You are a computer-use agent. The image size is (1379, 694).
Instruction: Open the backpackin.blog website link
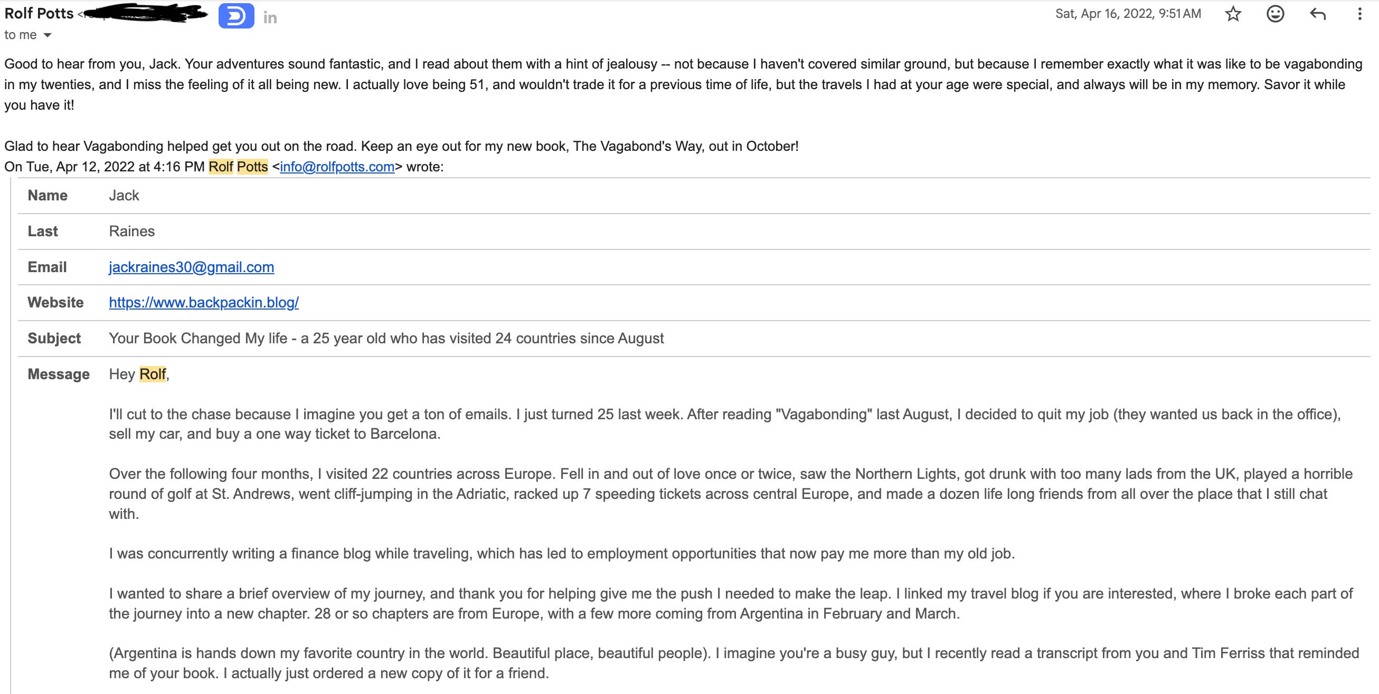(x=204, y=303)
